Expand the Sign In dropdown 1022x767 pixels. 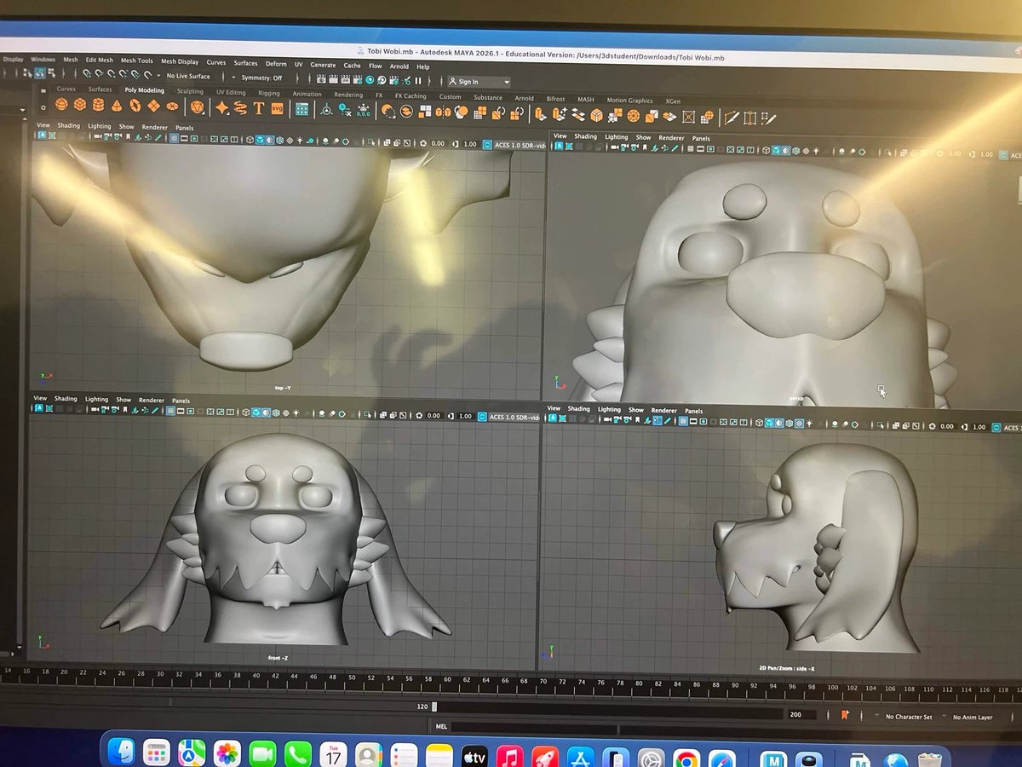(x=507, y=83)
